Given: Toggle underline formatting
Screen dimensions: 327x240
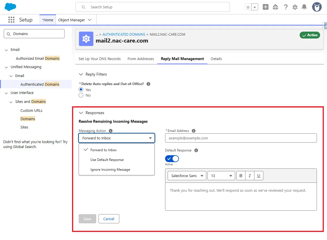Looking at the screenshot, I should [x=259, y=176].
